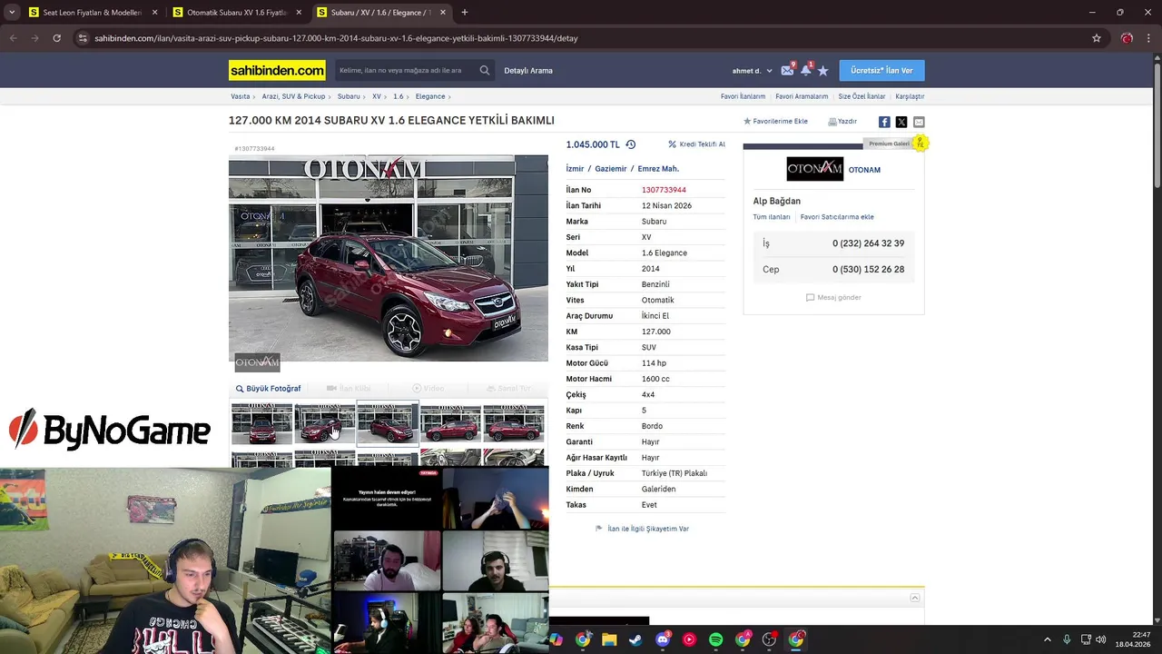Open Favori İlanlarım link

(743, 96)
